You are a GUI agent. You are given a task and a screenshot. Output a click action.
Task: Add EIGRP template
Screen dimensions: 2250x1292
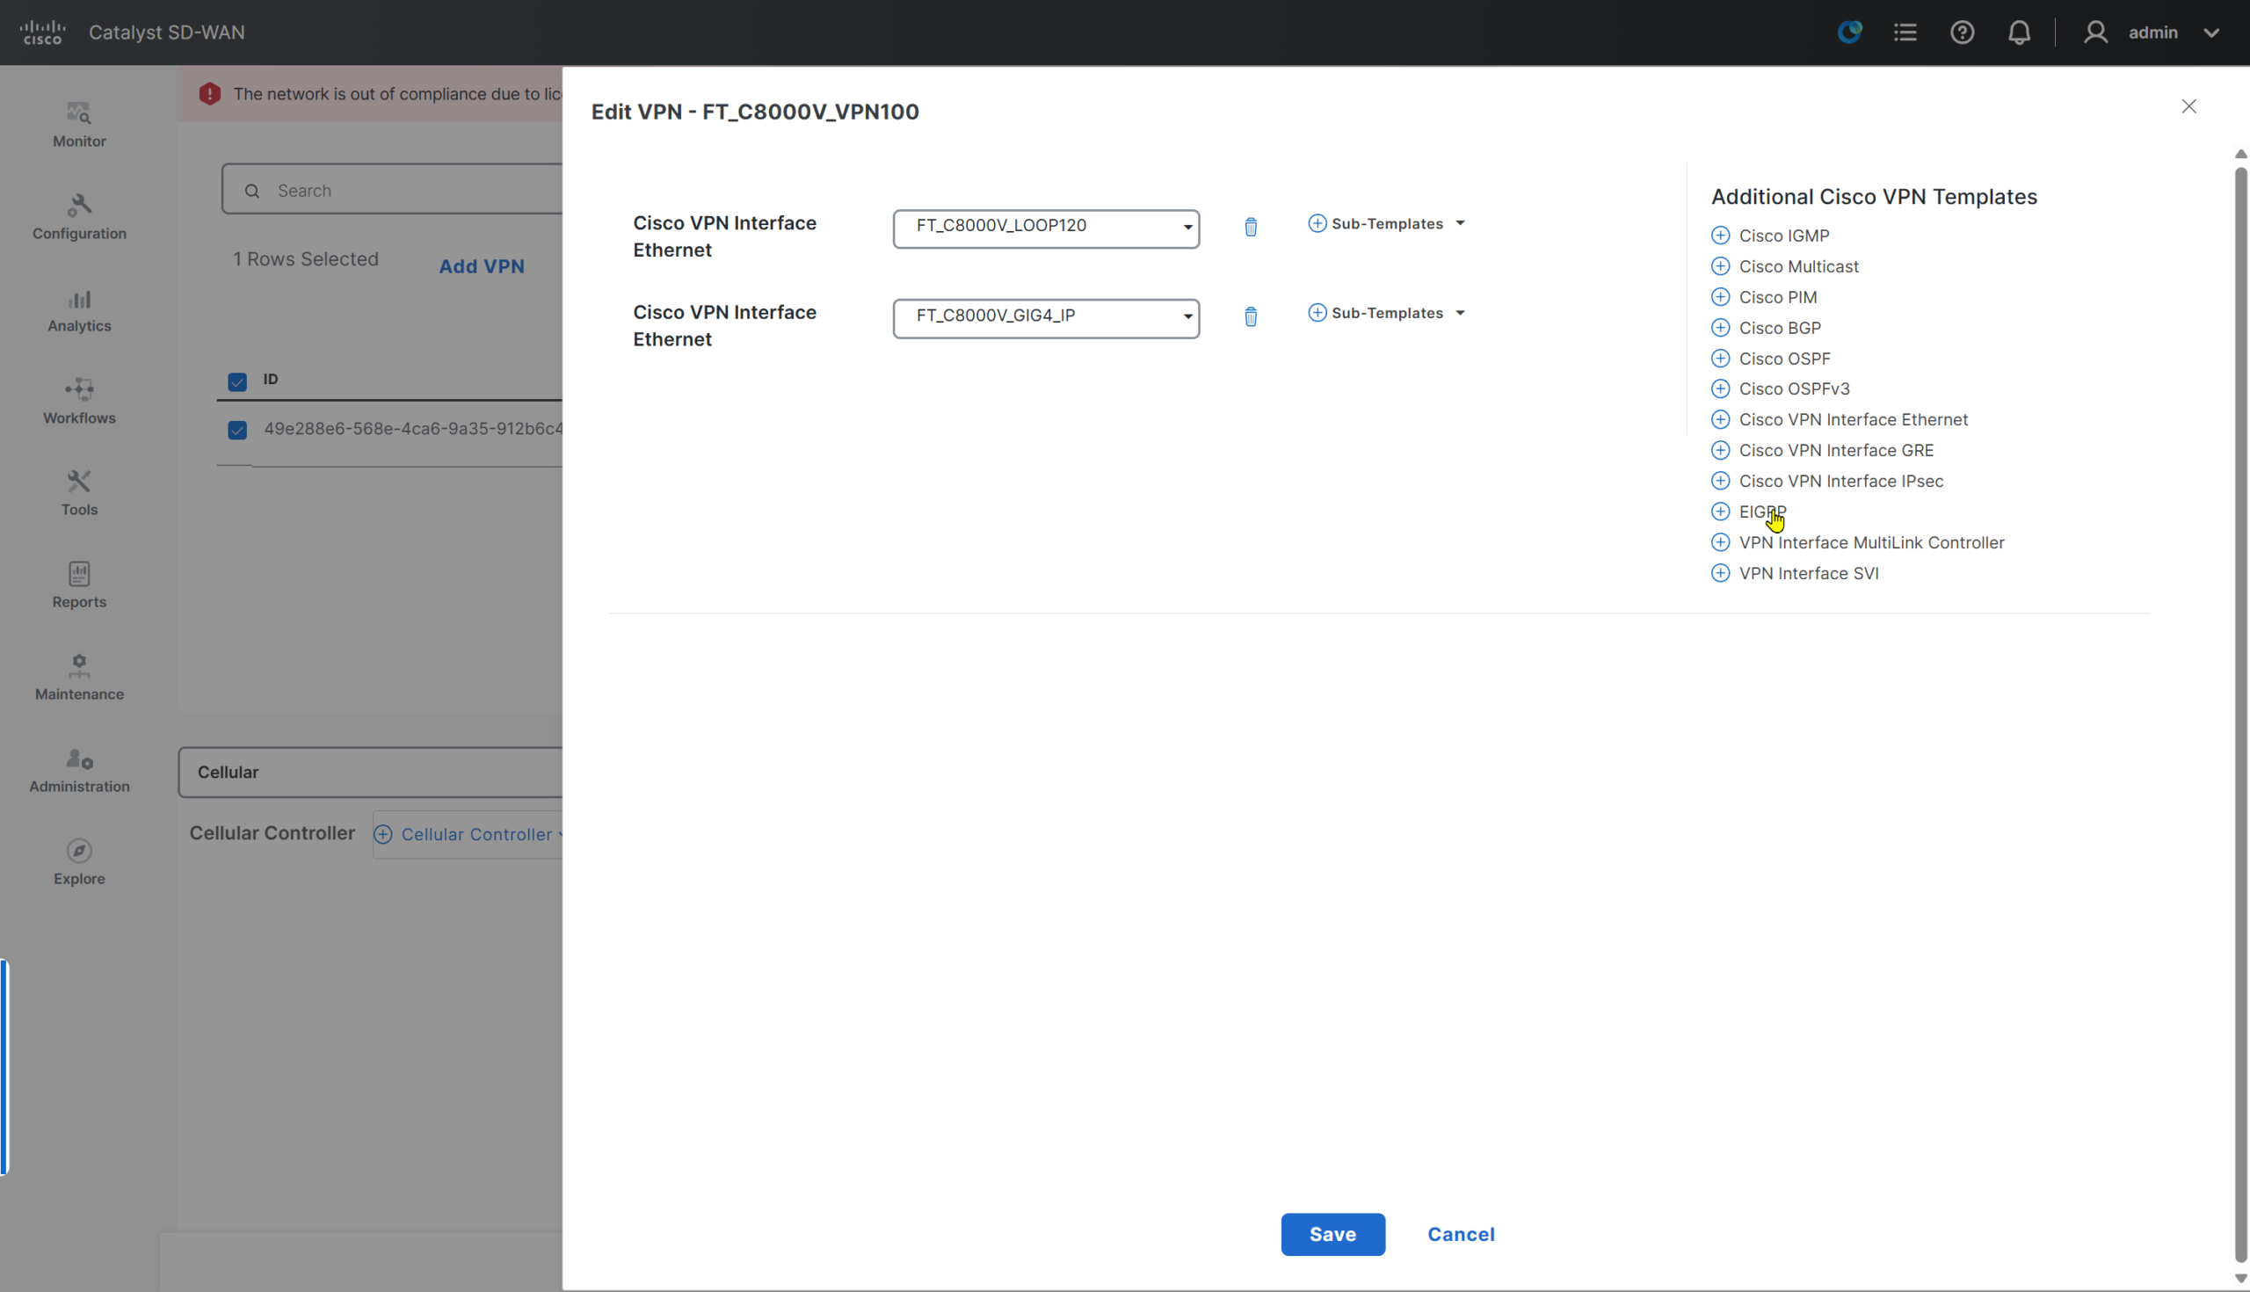coord(1748,512)
